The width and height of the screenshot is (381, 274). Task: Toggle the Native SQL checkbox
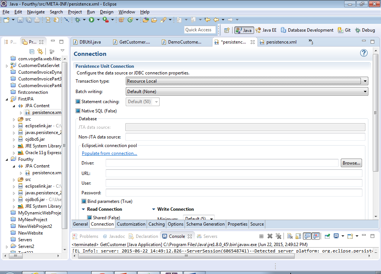click(x=78, y=111)
